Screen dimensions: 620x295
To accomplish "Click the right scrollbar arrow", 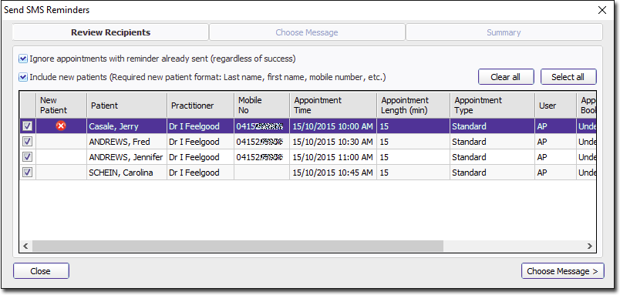I will tap(590, 246).
